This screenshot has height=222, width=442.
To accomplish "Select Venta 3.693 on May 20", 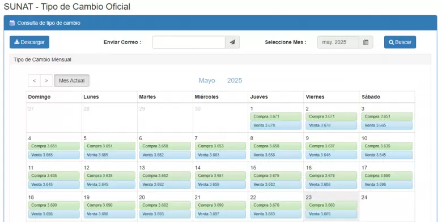I will pos(165,214).
